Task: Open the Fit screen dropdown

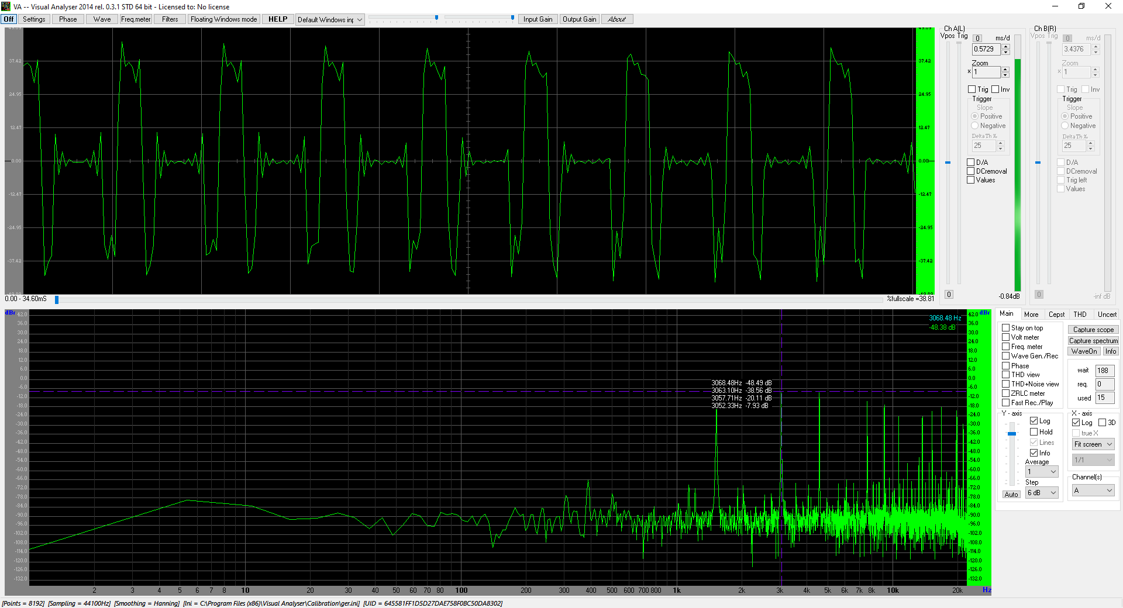Action: (x=1093, y=444)
